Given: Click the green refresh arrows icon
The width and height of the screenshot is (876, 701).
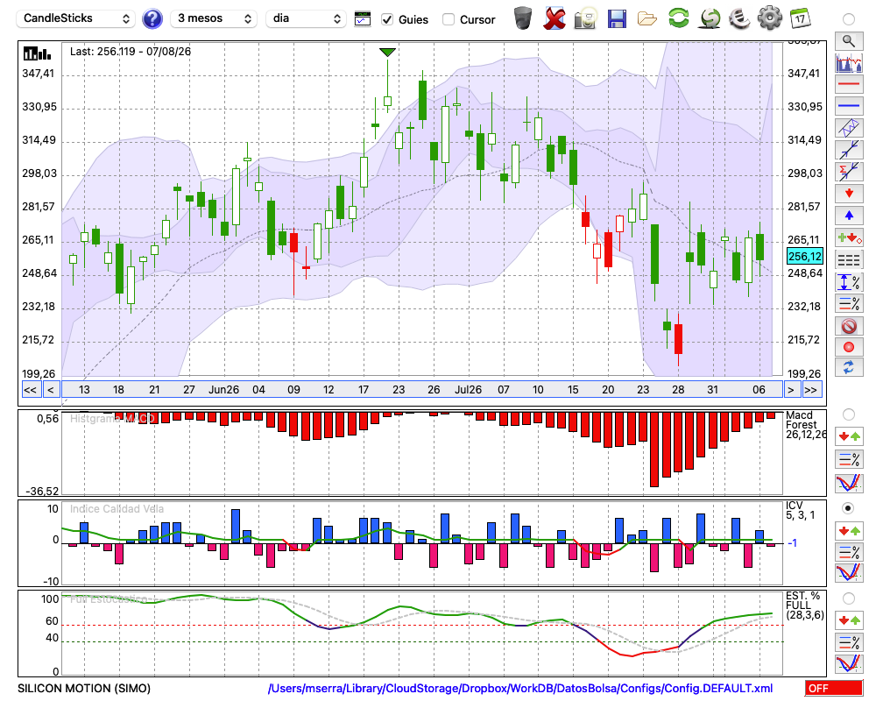Looking at the screenshot, I should click(x=678, y=18).
